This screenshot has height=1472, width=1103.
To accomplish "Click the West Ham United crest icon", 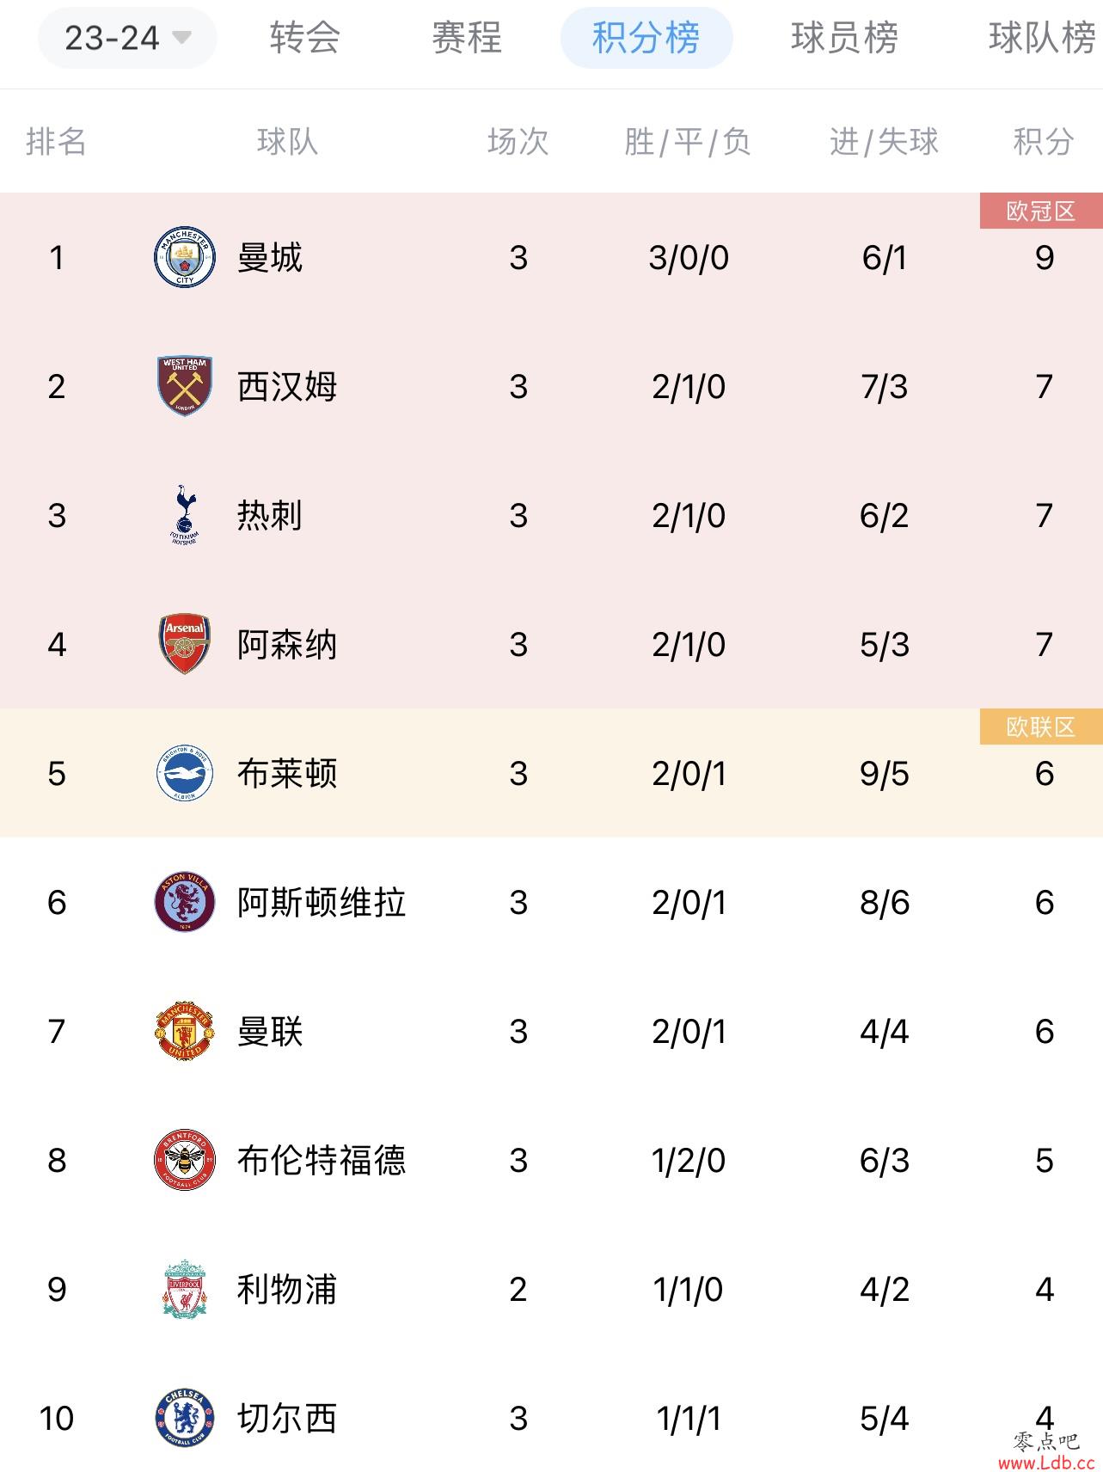I will [185, 386].
